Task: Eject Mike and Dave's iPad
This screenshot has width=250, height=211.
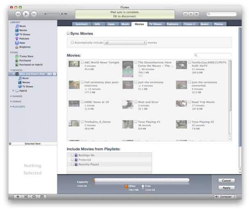Action: tap(55, 74)
